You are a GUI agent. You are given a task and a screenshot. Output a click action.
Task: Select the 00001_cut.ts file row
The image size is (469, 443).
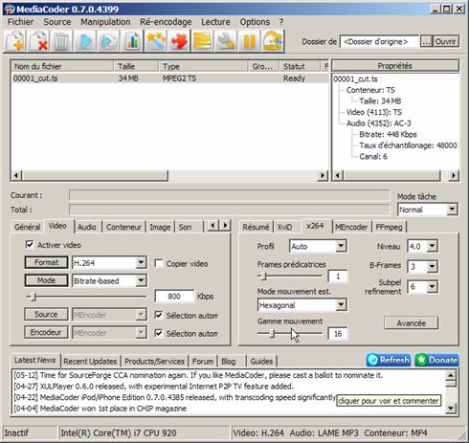click(x=169, y=78)
